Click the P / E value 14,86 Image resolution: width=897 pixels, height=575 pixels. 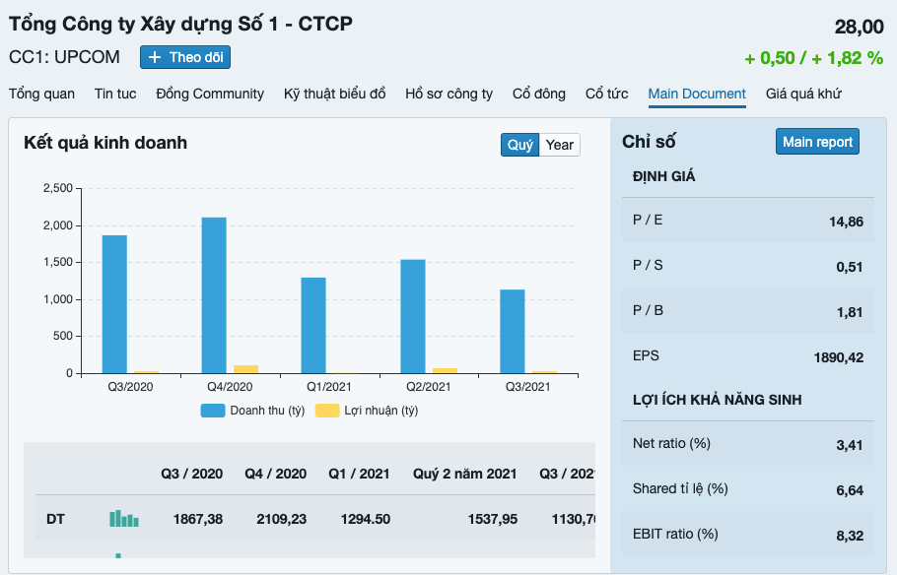coord(846,222)
